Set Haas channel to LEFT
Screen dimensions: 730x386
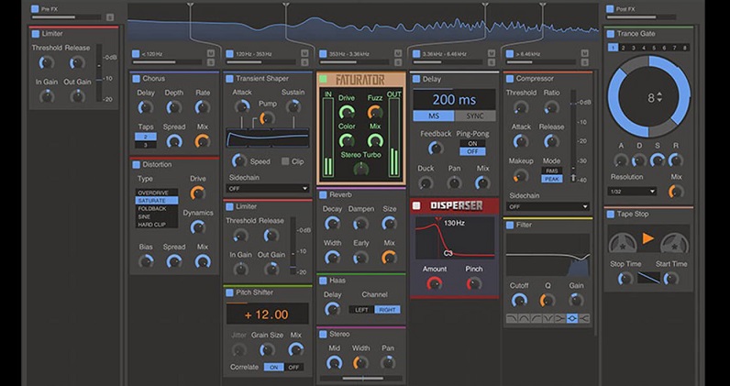[x=361, y=310]
